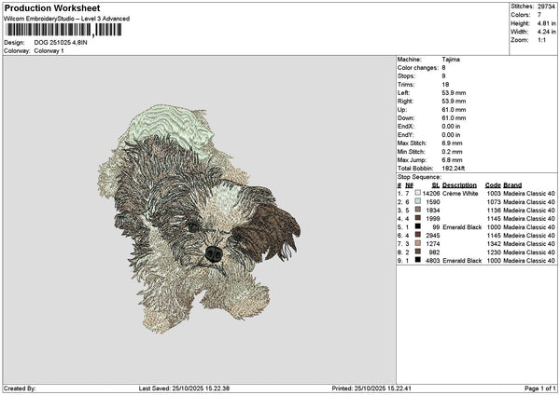The image size is (560, 395).
Task: Select the Min Stitch value '0.2 mm'
Action: 452,152
